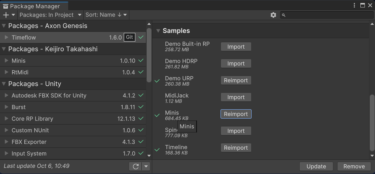Screen dimensions: 375x174
Task: Expand the RtMidi package row arrow
Action: click(7, 72)
